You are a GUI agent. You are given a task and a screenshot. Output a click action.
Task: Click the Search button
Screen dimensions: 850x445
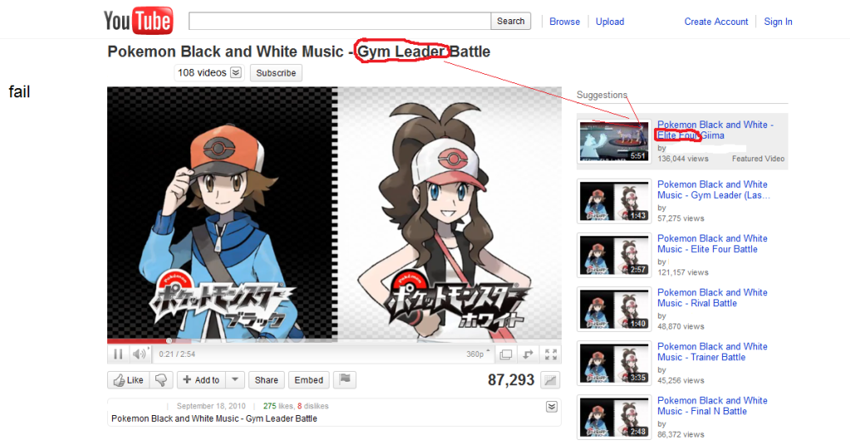pos(511,21)
